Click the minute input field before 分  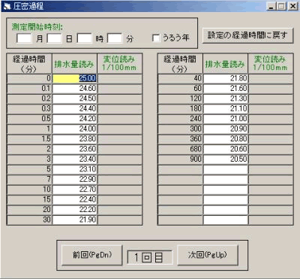tap(115, 38)
